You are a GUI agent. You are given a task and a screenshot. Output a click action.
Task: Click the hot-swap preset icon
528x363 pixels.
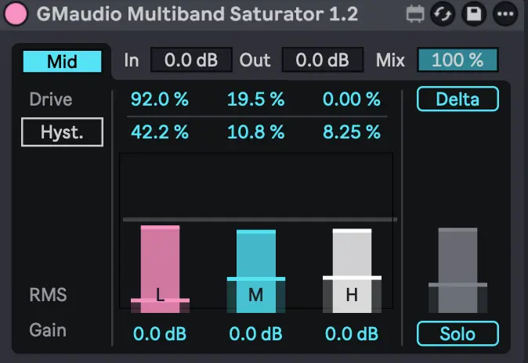pyautogui.click(x=443, y=14)
